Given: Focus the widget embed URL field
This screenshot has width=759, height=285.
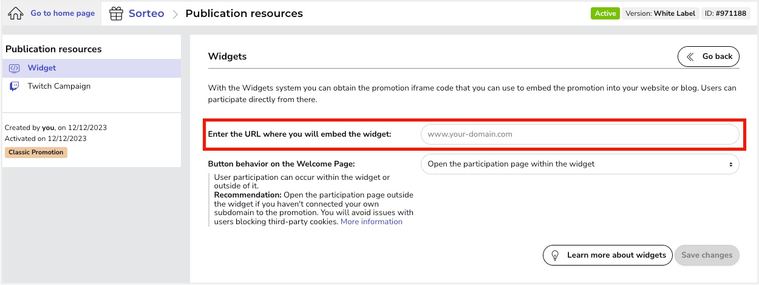Looking at the screenshot, I should (x=579, y=134).
